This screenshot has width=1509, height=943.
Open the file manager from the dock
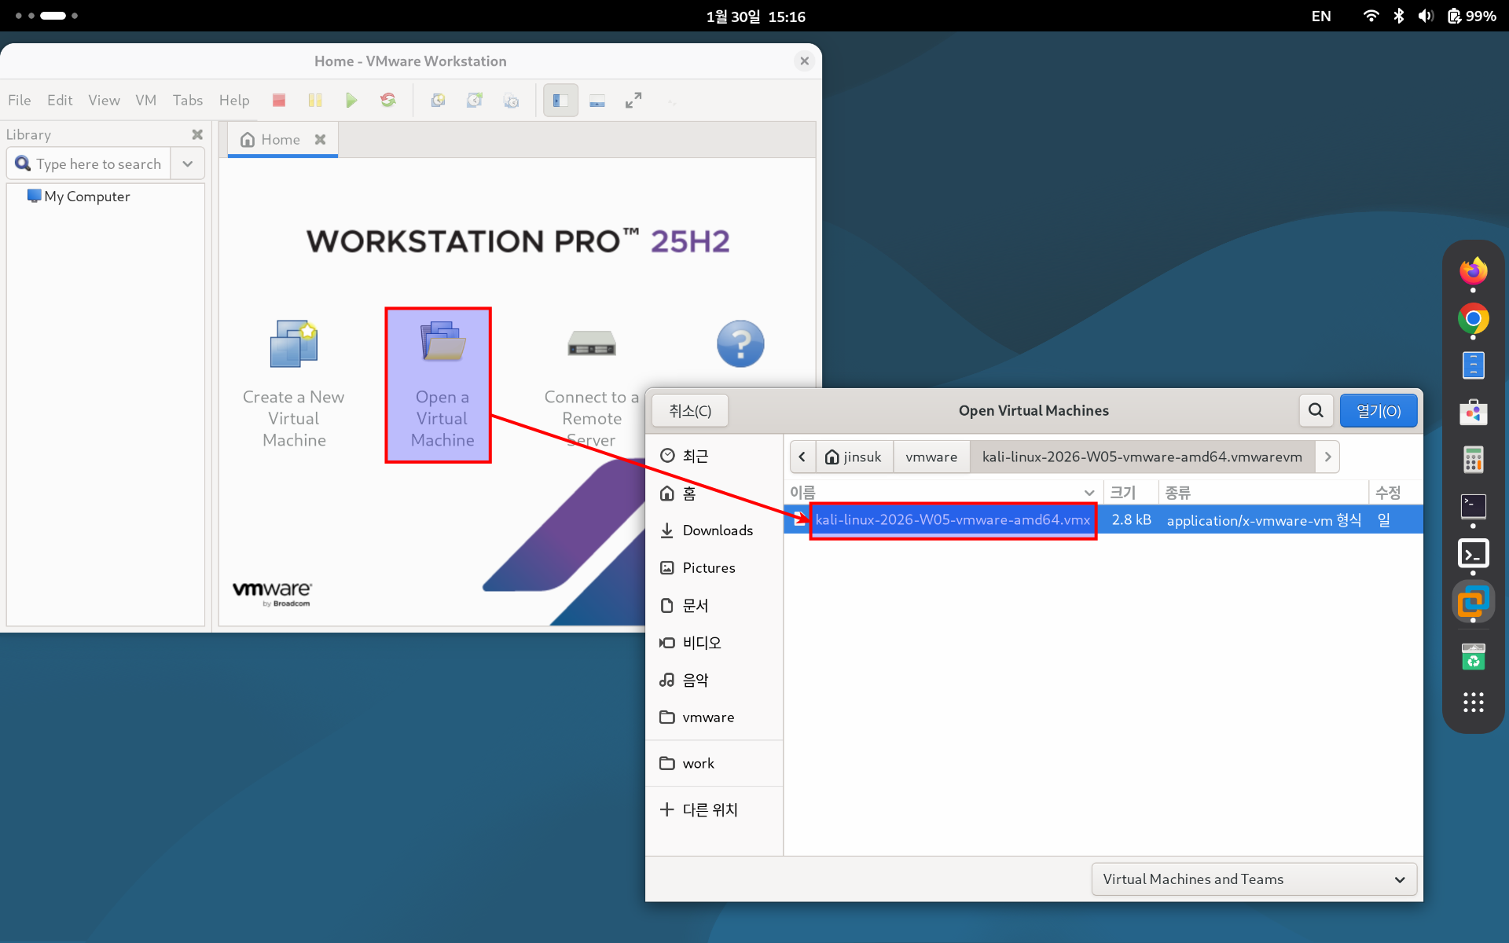[x=1474, y=365]
